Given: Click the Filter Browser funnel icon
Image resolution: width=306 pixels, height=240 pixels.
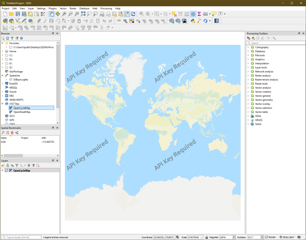Looking at the screenshot, I should 12,38.
